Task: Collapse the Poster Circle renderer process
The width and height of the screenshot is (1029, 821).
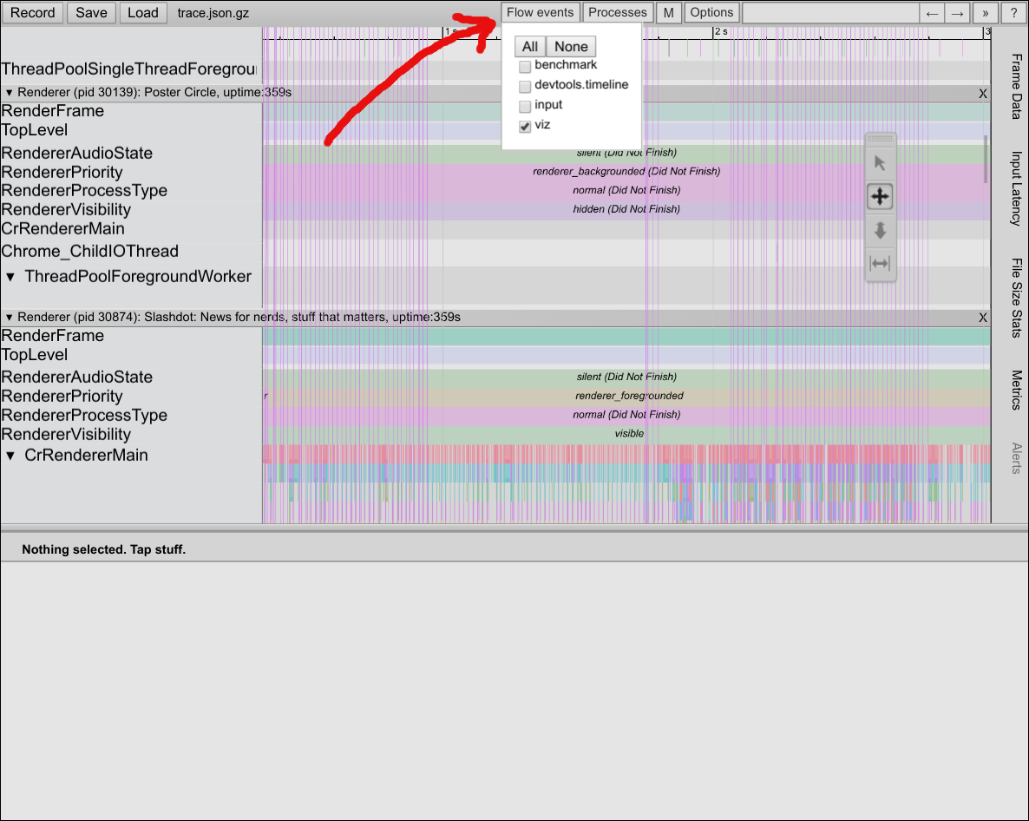Action: (10, 93)
